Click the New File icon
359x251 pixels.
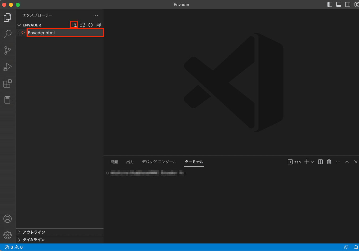[74, 25]
